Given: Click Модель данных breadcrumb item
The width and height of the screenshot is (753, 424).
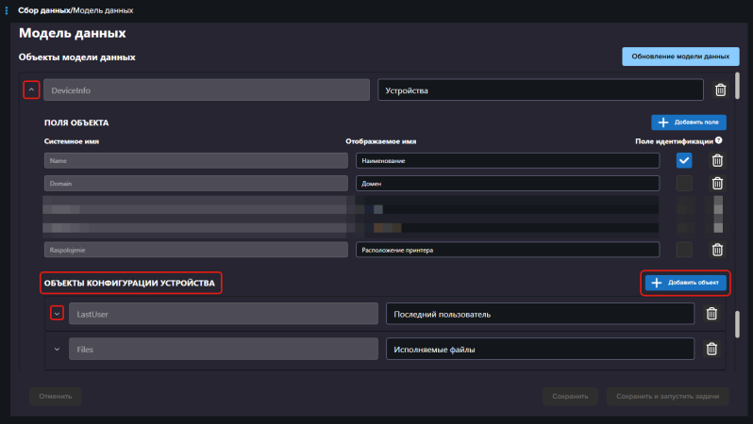Looking at the screenshot, I should click(x=101, y=10).
